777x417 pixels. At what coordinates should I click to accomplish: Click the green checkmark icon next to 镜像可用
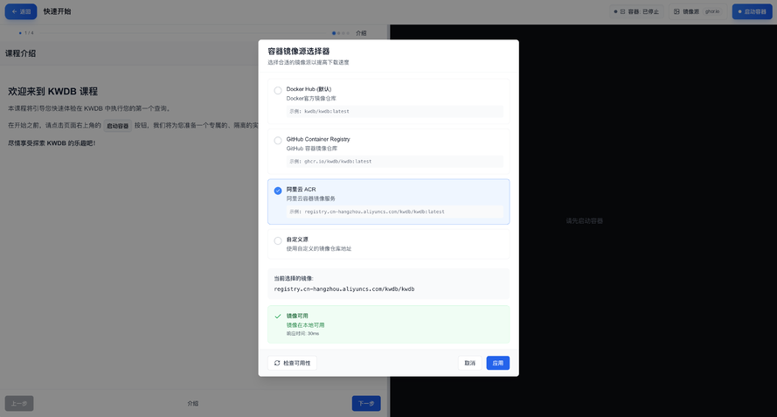click(278, 316)
